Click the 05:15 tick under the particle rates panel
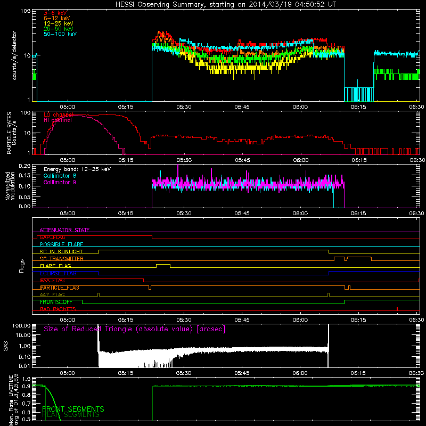 coord(126,160)
